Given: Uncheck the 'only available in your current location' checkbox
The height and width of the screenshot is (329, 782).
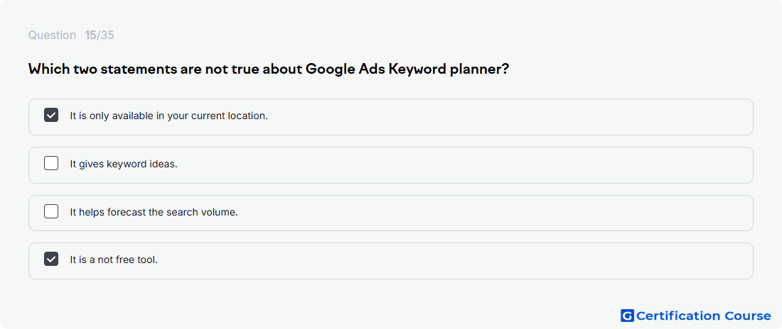Looking at the screenshot, I should [x=51, y=116].
